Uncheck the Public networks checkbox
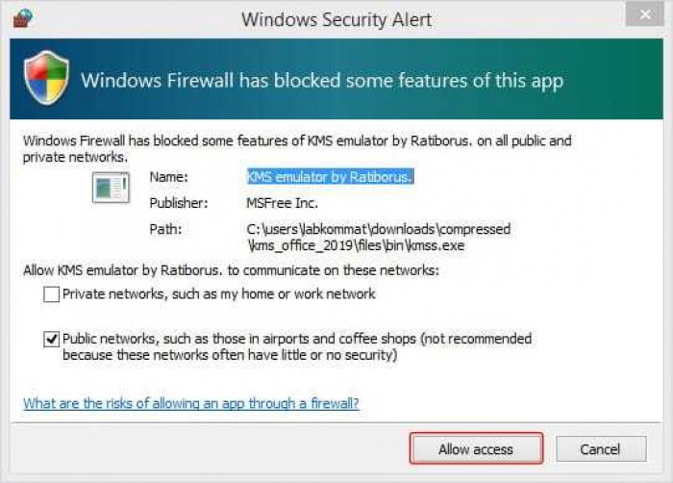 coord(51,340)
